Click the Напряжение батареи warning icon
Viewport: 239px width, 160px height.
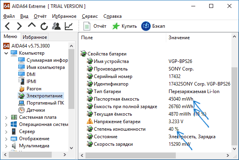pos(90,122)
